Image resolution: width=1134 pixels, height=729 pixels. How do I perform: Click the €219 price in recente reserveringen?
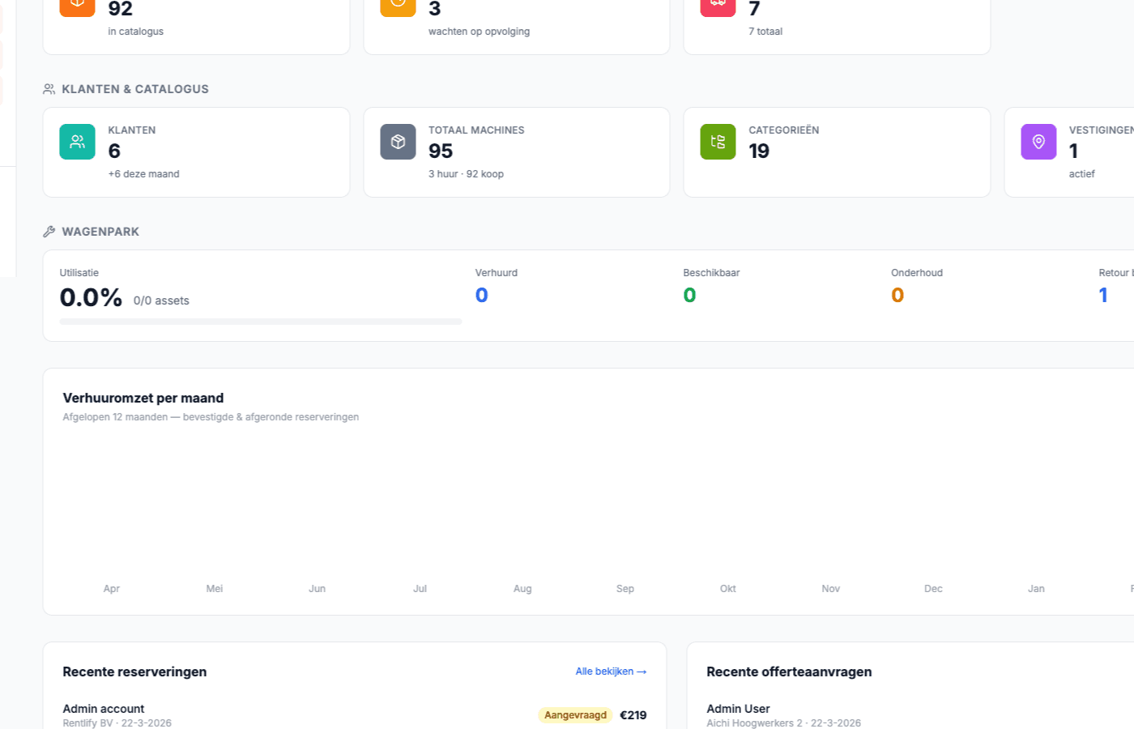pos(633,714)
